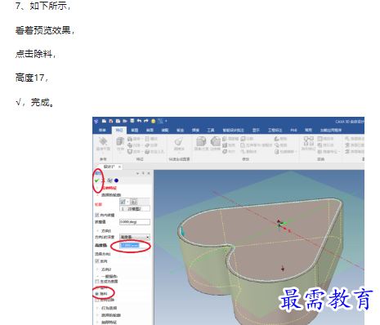Open the 菜单 menu tab

(102, 130)
